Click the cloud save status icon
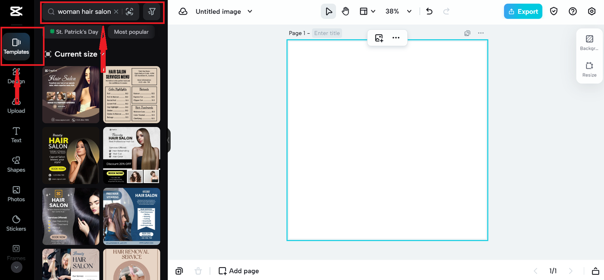Image resolution: width=604 pixels, height=280 pixels. 183,11
